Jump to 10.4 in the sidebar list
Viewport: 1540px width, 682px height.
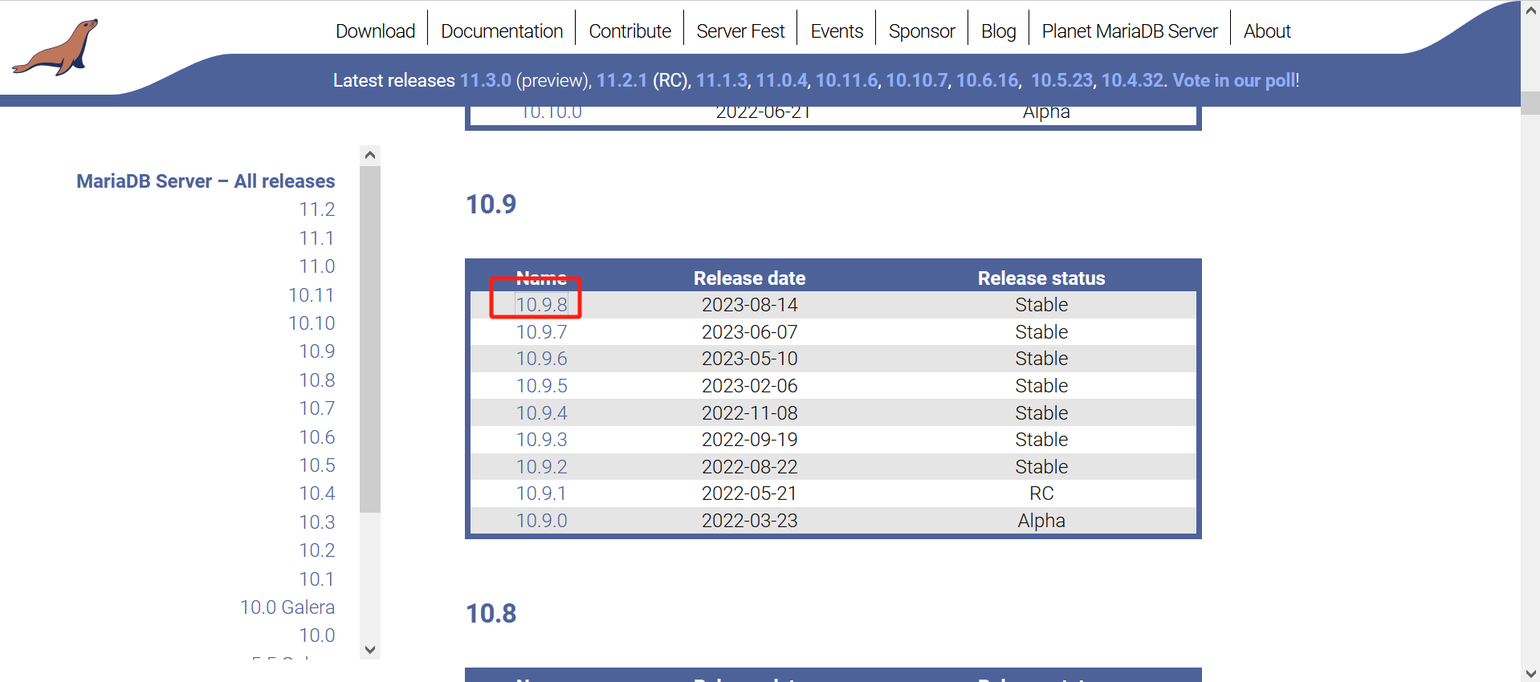point(317,493)
